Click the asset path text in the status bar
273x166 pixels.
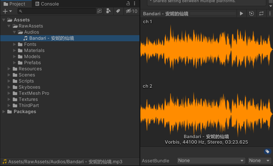pyautogui.click(x=65, y=162)
